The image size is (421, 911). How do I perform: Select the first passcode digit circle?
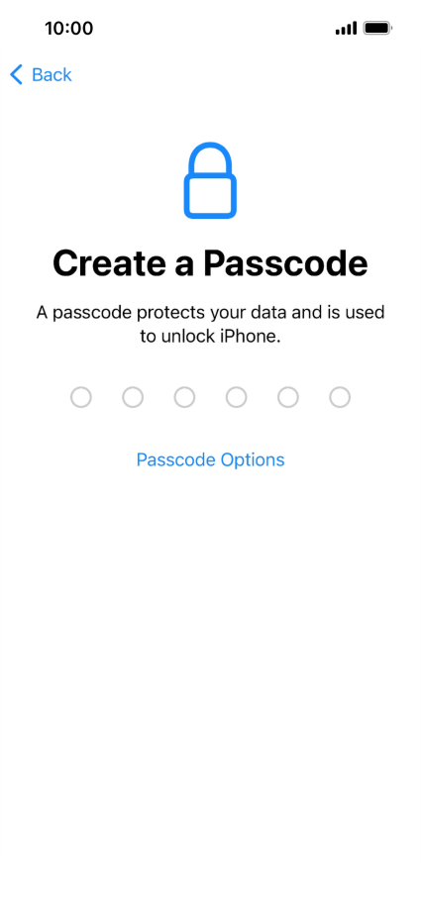[x=81, y=397]
